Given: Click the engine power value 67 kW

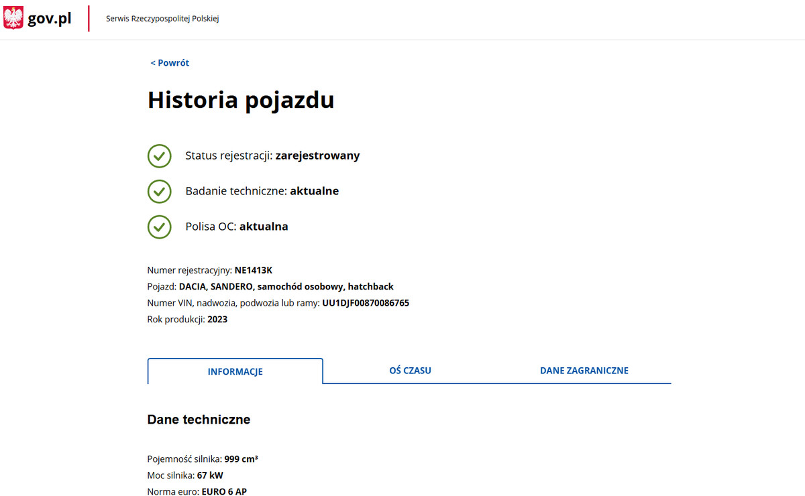Looking at the screenshot, I should point(210,476).
